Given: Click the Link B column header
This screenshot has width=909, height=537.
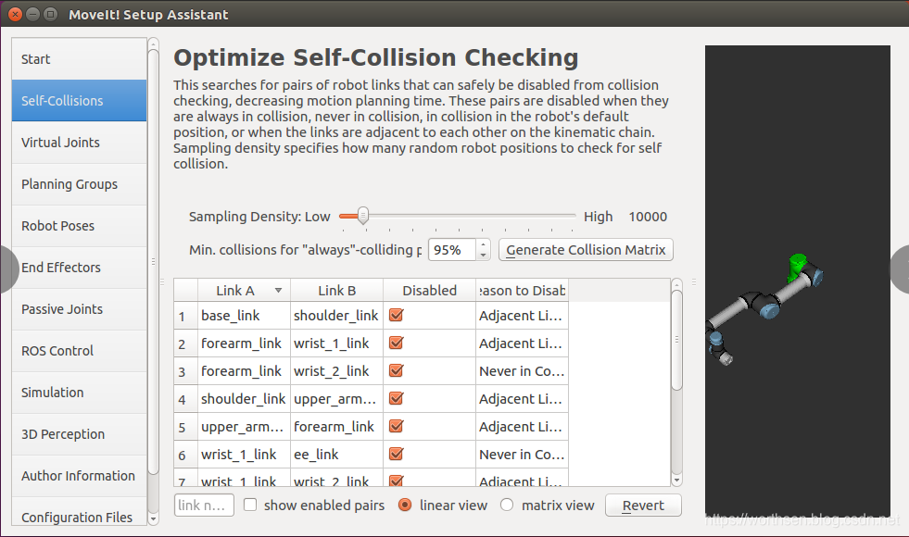Looking at the screenshot, I should [x=336, y=290].
